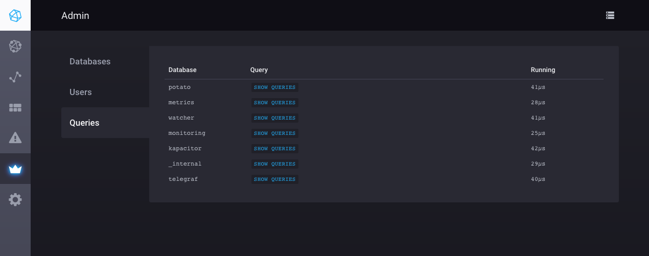Click SHOW QUERIES for telegraf database
Viewport: 649px width, 256px height.
tap(274, 179)
